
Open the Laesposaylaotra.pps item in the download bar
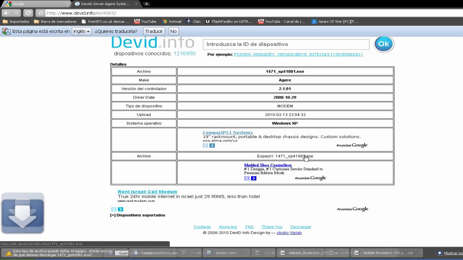(156, 253)
